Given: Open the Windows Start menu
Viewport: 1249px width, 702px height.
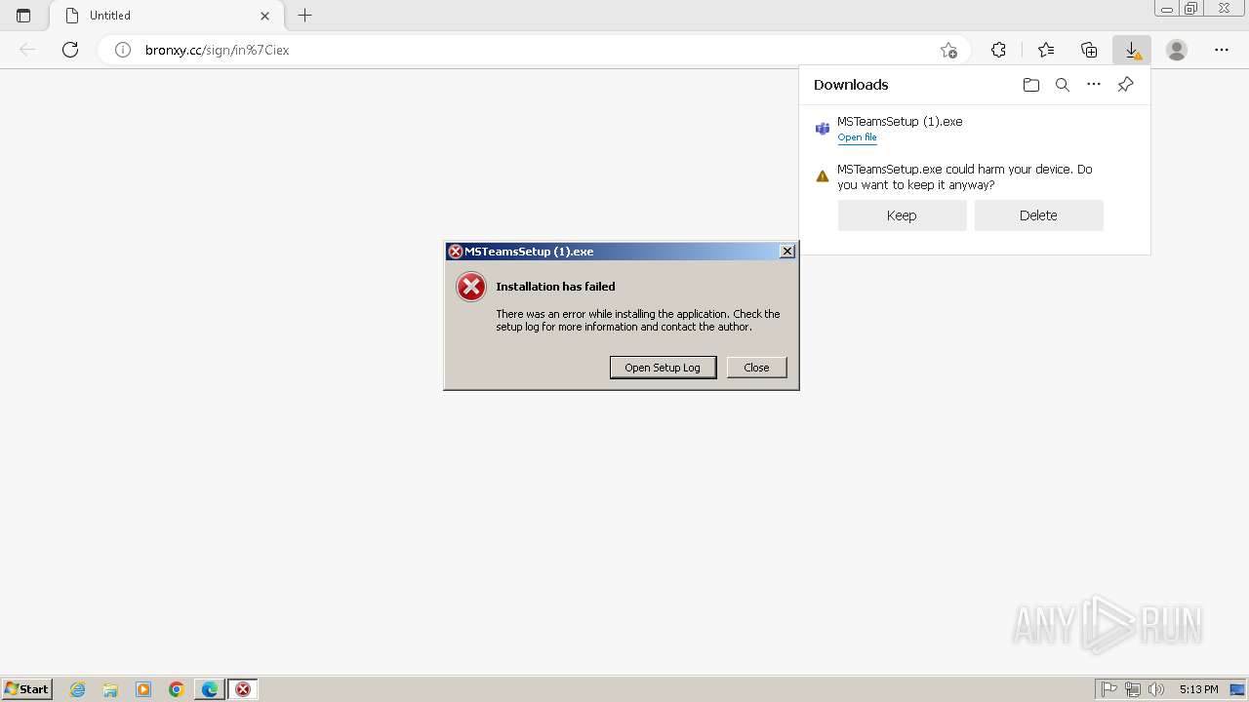Looking at the screenshot, I should pyautogui.click(x=27, y=689).
